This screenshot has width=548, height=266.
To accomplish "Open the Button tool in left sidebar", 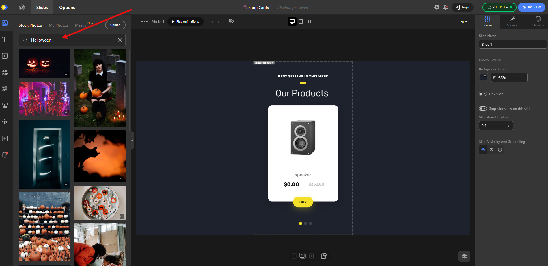I will tap(5, 105).
